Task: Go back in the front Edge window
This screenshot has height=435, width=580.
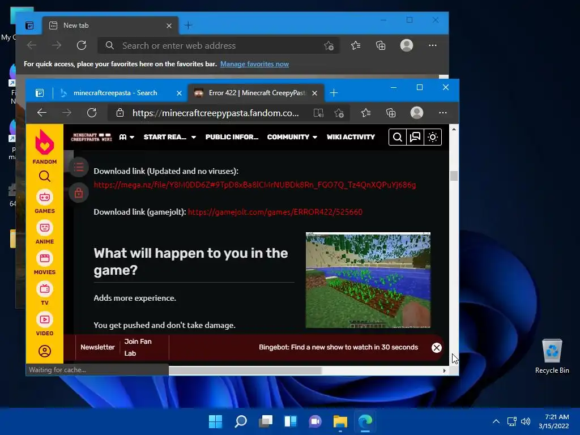Action: [x=42, y=113]
